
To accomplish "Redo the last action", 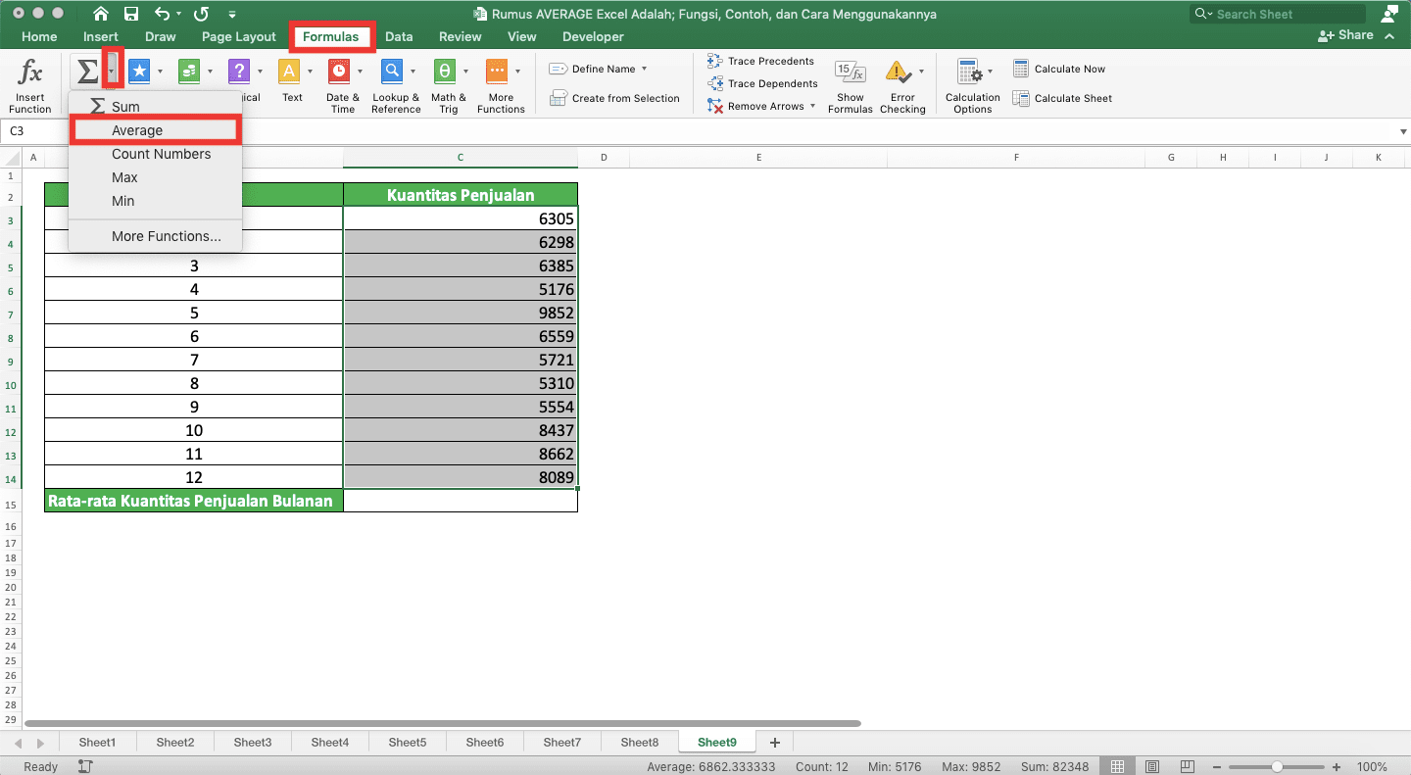I will (201, 14).
